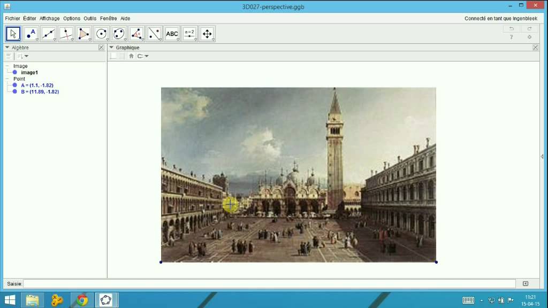Toggle visibility dot of point B

click(x=14, y=91)
